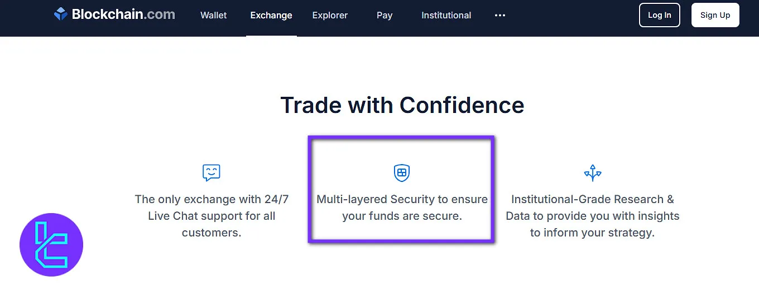Click the Blockchain.com wordmark text
The width and height of the screenshot is (759, 296).
coord(123,14)
